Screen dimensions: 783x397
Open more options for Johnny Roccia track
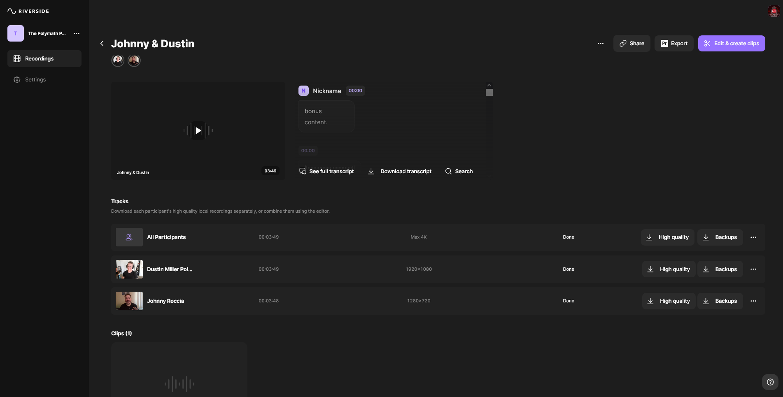(753, 301)
